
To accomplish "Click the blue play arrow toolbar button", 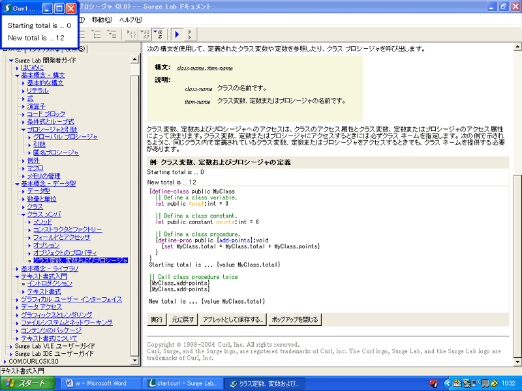I will coord(177,34).
